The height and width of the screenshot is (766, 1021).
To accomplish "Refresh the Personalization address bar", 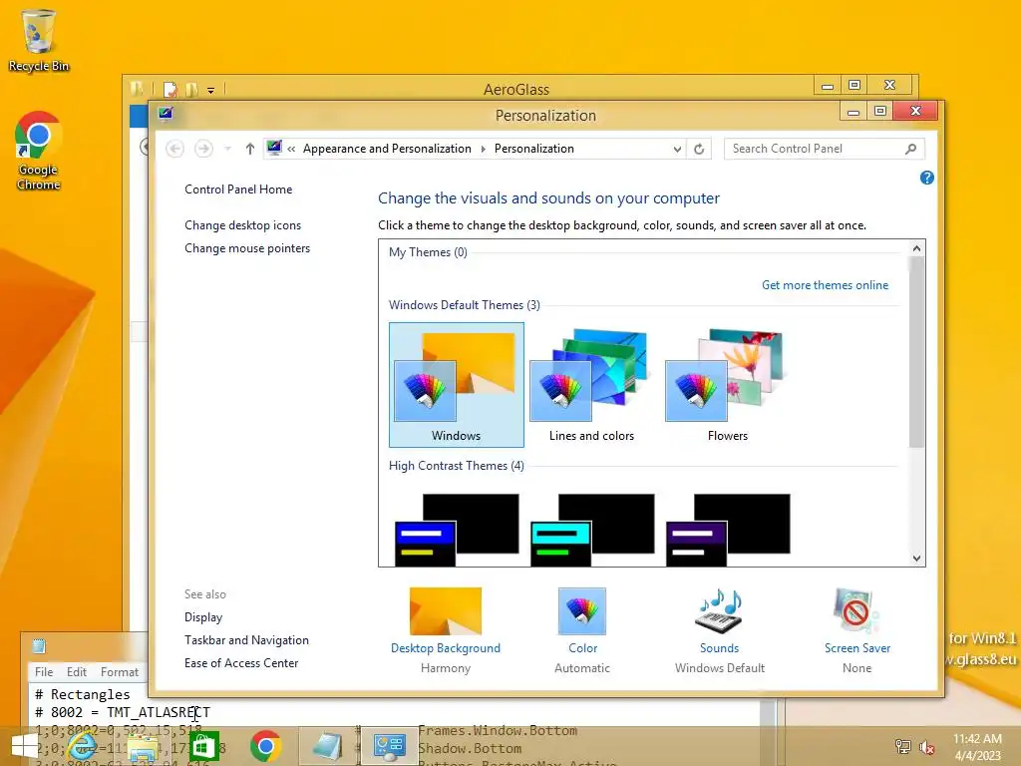I will click(699, 149).
